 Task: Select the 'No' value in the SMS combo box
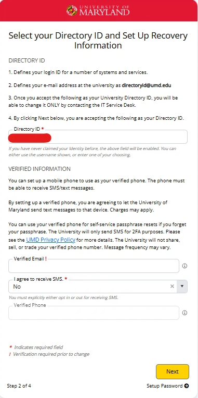pyautogui.click(x=17, y=287)
